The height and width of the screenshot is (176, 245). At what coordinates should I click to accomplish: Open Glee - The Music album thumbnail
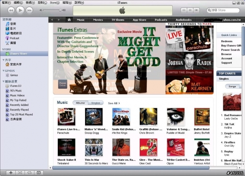[x=149, y=147]
